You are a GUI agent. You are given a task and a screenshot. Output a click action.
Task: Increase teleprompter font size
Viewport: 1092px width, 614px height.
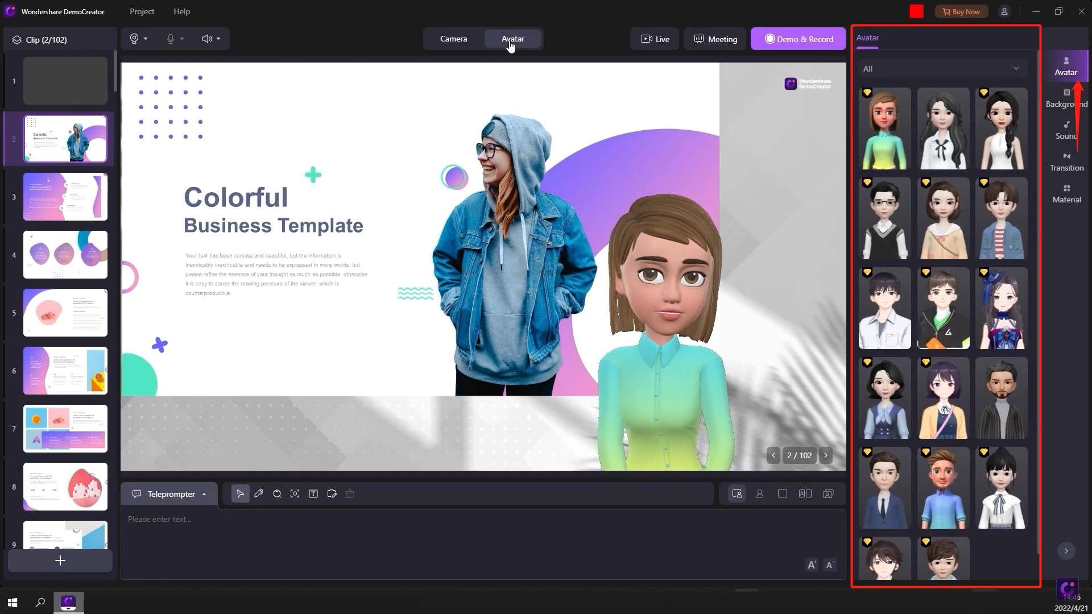tap(812, 565)
